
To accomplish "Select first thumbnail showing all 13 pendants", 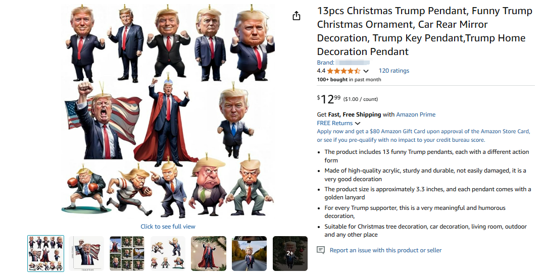I will pyautogui.click(x=45, y=253).
